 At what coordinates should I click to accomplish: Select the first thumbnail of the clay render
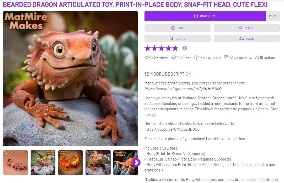[15, 163]
